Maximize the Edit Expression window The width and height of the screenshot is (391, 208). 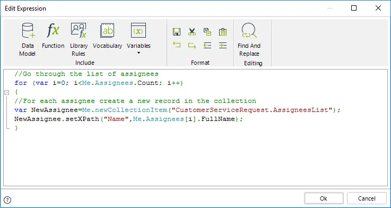tap(353, 8)
